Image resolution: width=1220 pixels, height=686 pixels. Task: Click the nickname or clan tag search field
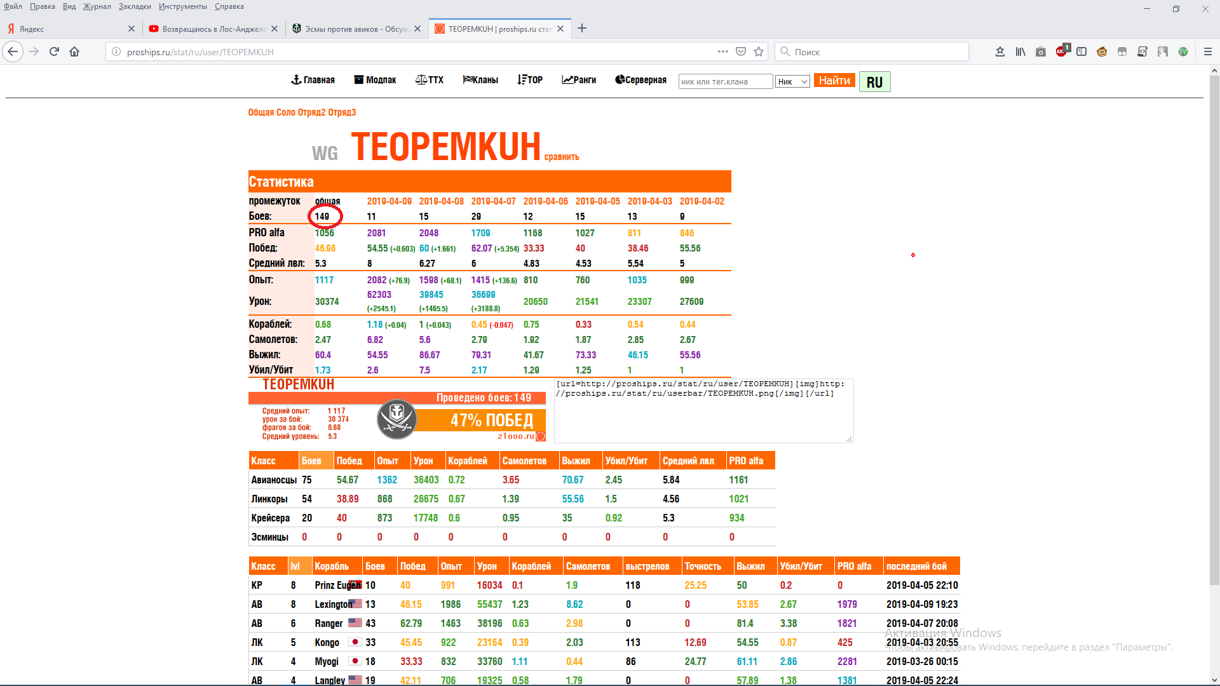click(725, 81)
